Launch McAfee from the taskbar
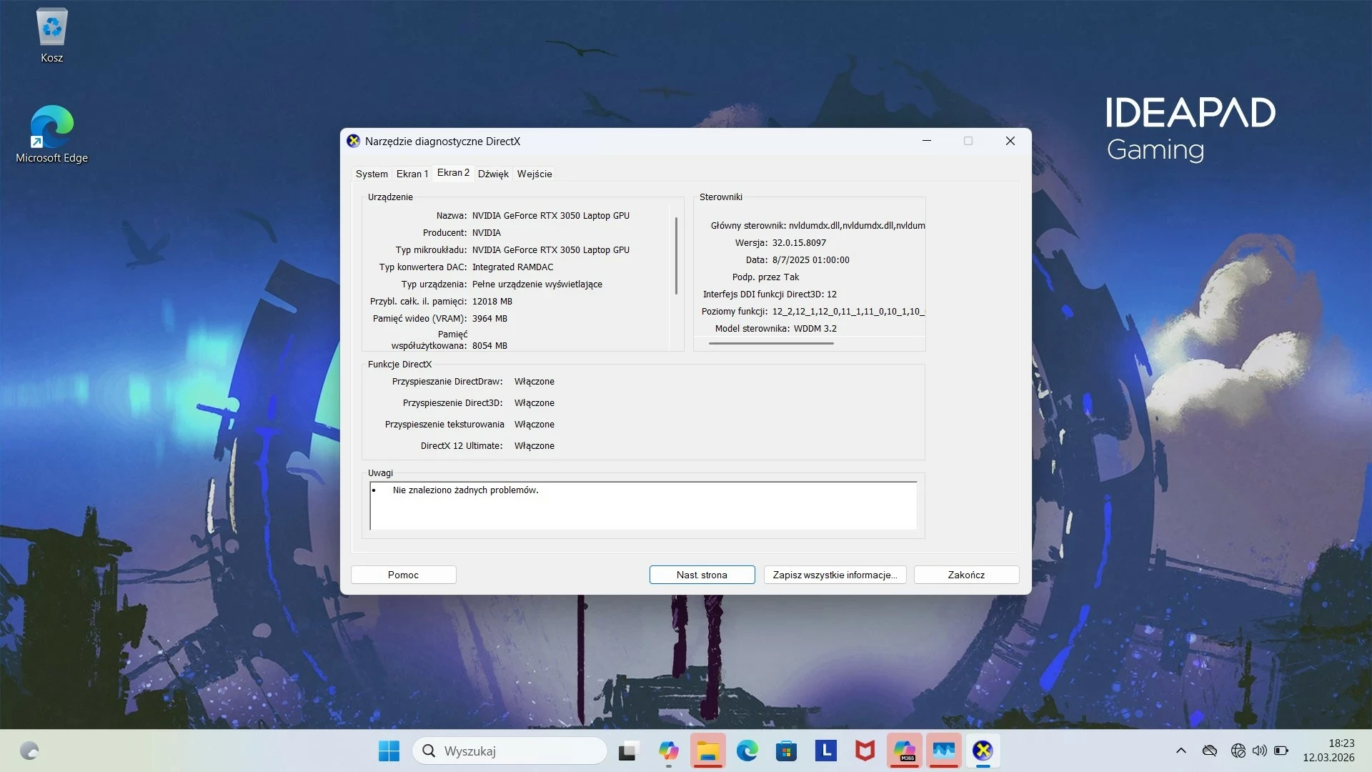 [x=865, y=751]
